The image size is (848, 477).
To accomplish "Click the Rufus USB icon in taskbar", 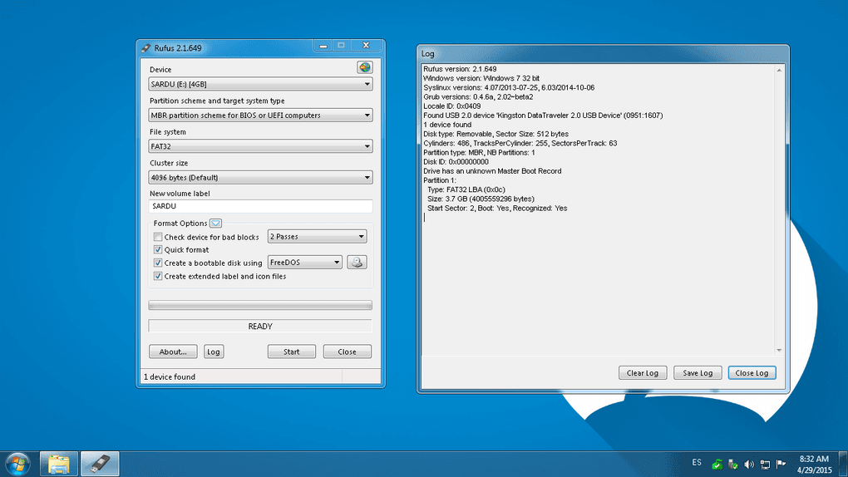I will click(x=100, y=464).
